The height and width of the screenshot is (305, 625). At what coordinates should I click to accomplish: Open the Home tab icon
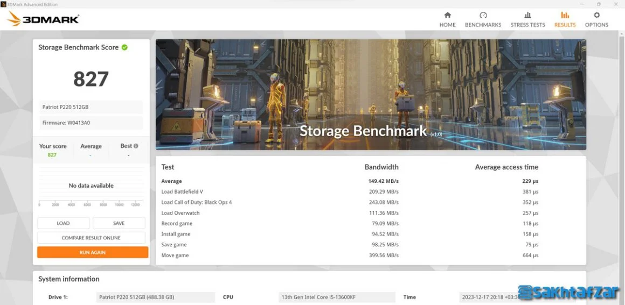447,15
